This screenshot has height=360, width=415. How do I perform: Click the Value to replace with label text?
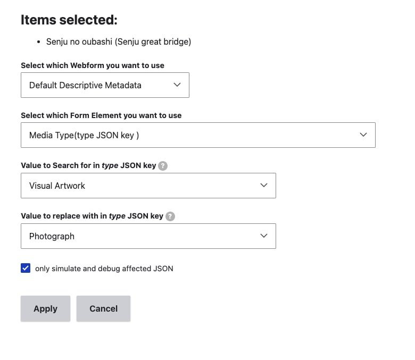[92, 216]
